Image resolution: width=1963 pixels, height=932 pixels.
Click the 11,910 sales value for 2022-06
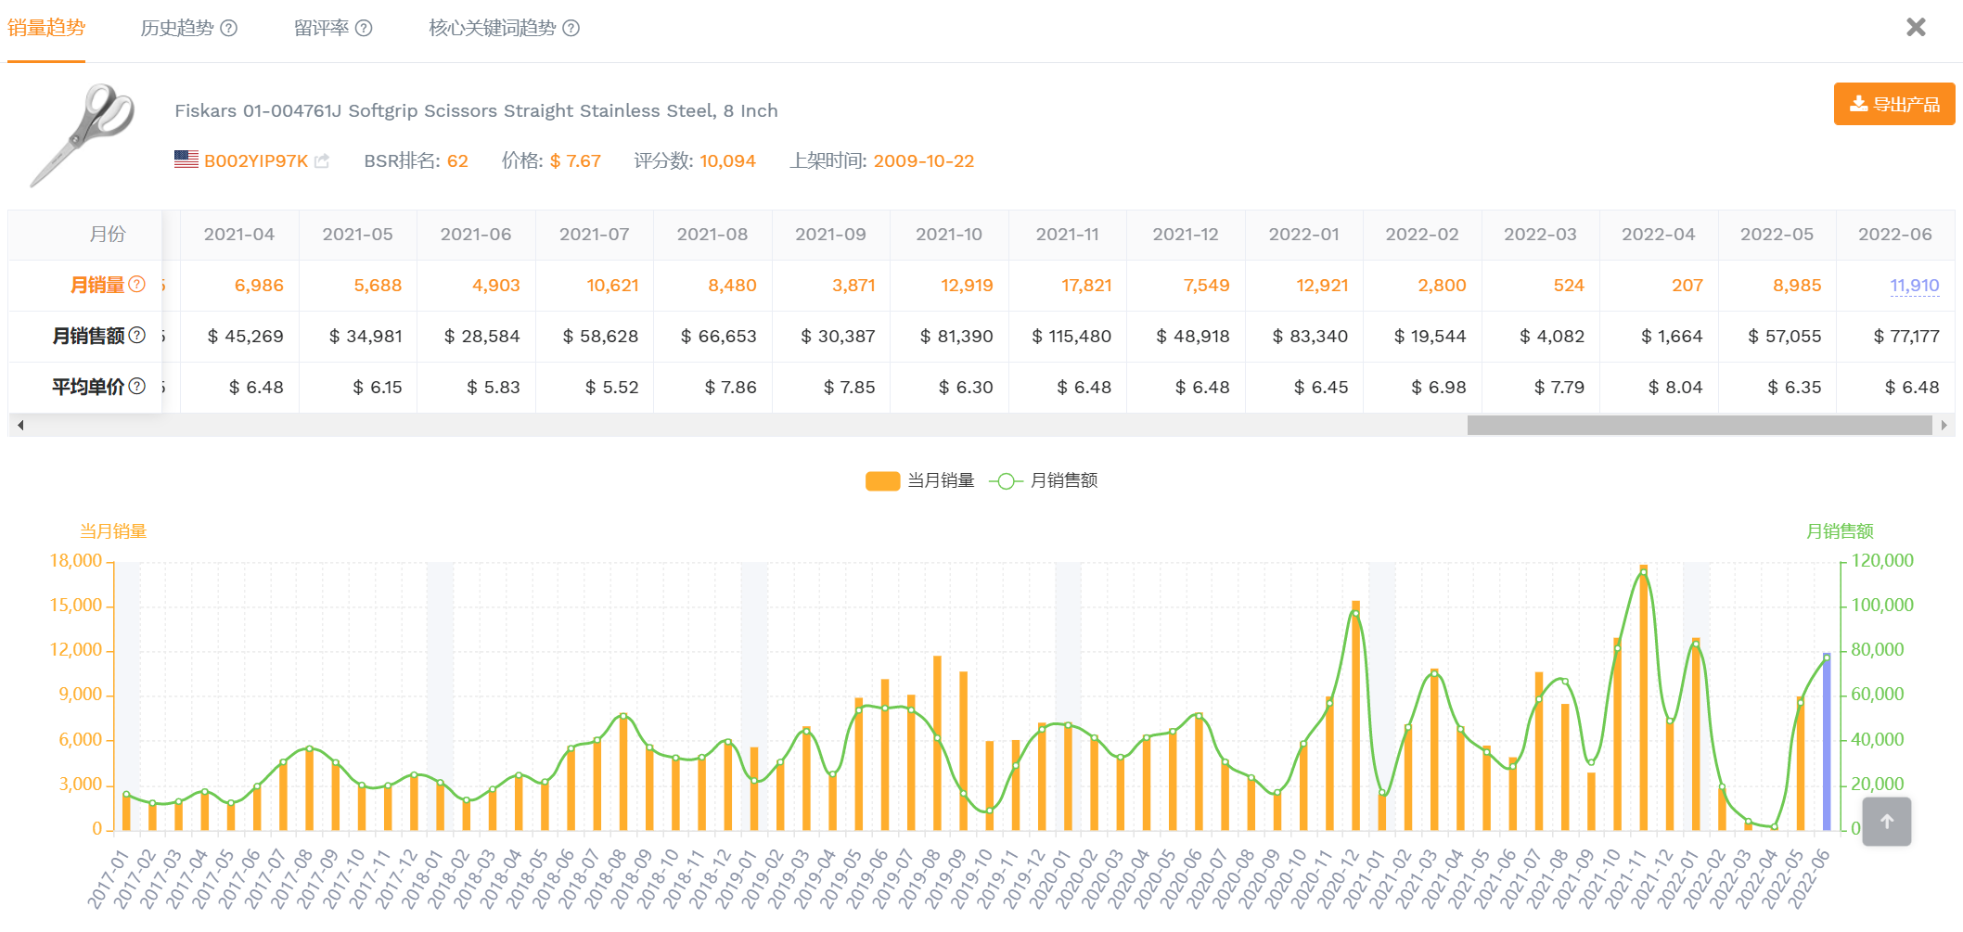(x=1914, y=286)
